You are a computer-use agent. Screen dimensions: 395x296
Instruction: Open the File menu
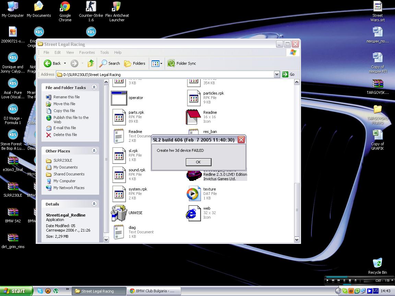tap(46, 52)
